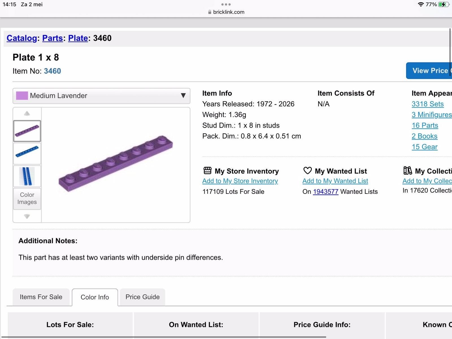Open the Color Images button
Viewport: 452px width, 339px height.
pos(27,198)
